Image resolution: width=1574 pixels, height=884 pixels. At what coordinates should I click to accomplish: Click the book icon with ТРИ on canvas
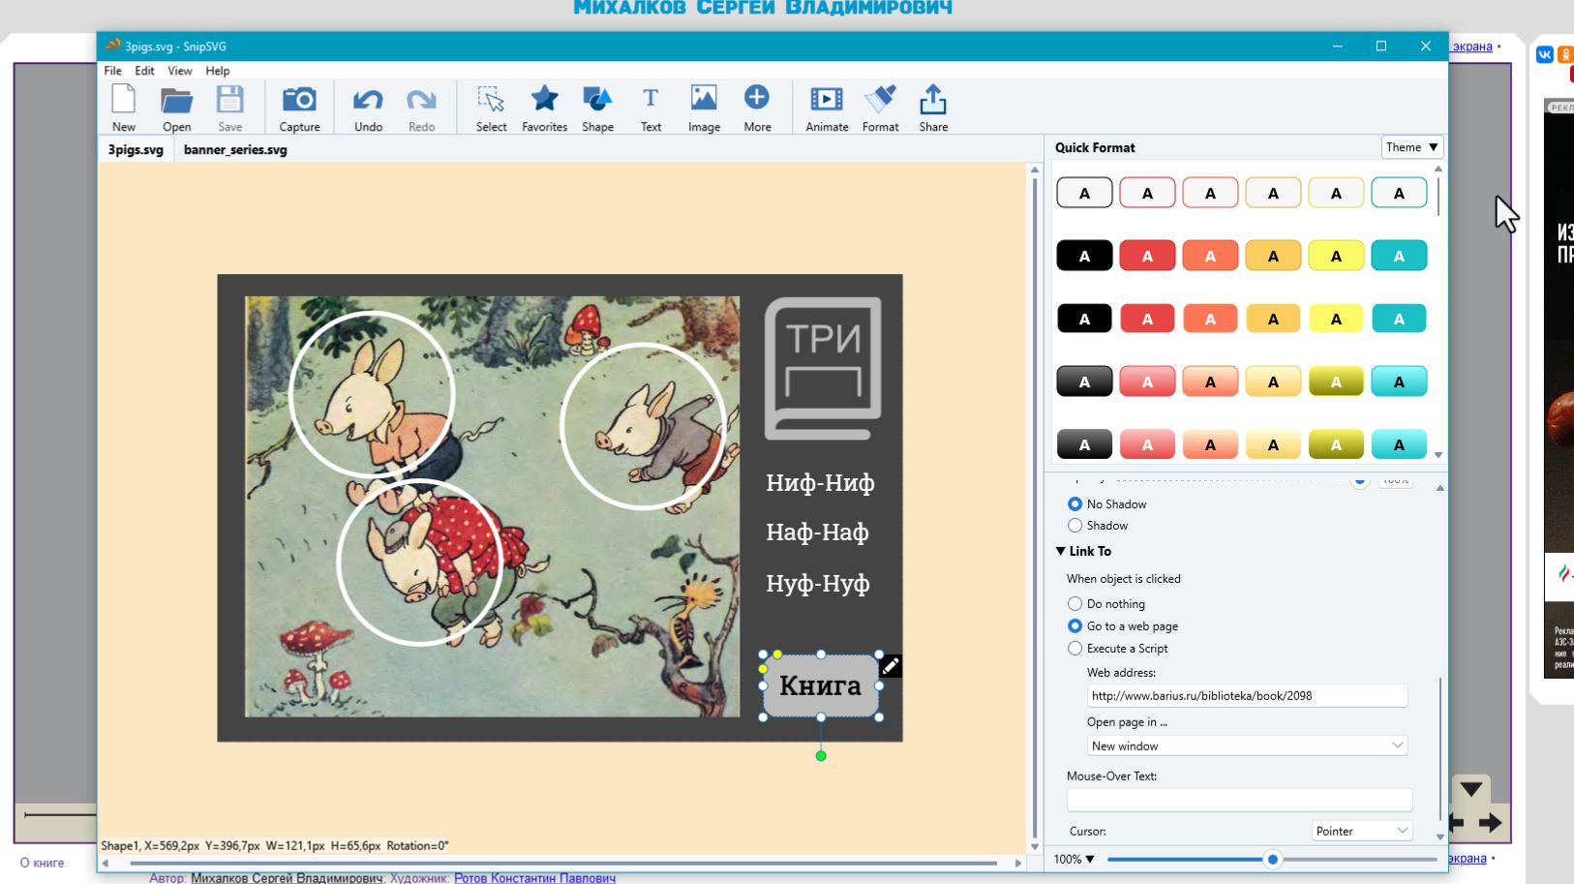pos(823,368)
